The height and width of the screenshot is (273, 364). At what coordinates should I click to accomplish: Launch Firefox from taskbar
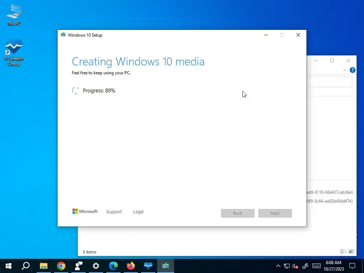pyautogui.click(x=131, y=266)
